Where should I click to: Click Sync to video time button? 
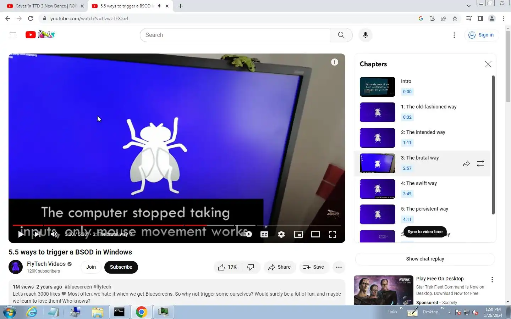[x=425, y=232]
